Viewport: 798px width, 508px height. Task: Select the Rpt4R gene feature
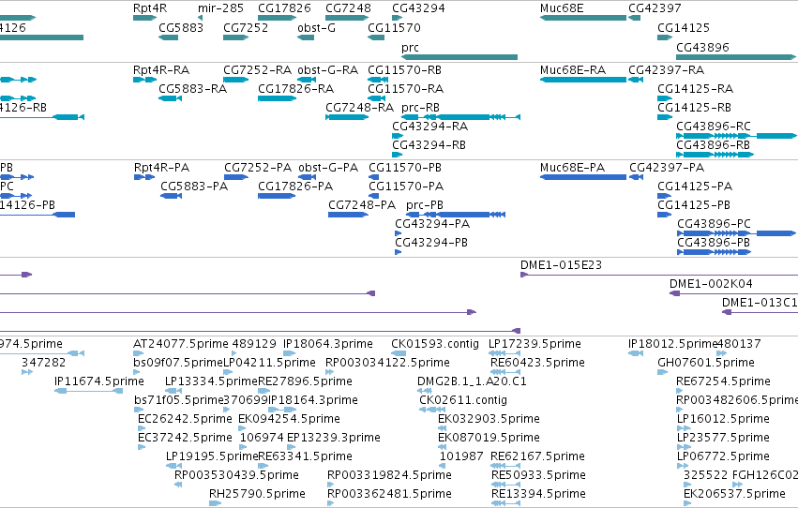tap(145, 18)
